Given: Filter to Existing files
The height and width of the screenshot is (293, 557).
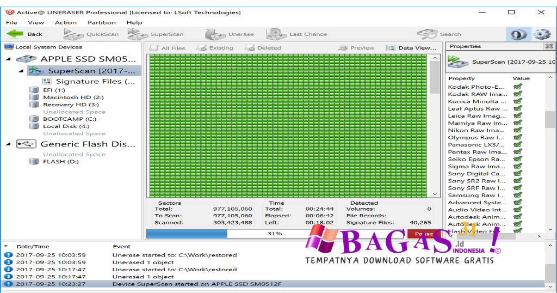Looking at the screenshot, I should pos(215,47).
